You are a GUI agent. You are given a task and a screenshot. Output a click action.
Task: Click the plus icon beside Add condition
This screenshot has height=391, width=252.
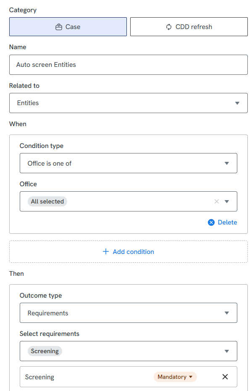click(106, 252)
